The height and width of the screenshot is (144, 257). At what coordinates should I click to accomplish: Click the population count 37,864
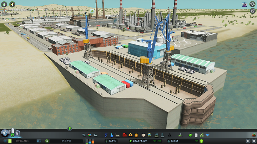175,141
